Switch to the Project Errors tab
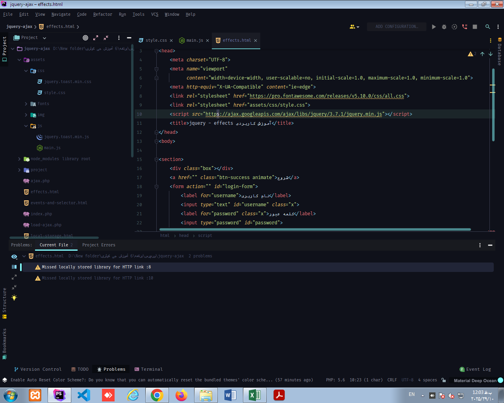The height and width of the screenshot is (403, 504). (98, 245)
